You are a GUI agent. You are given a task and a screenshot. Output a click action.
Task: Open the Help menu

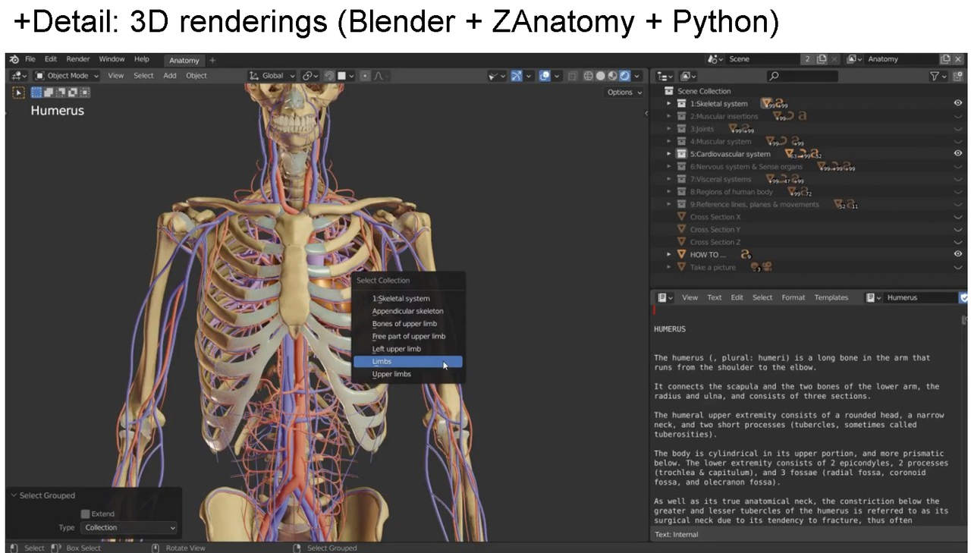coord(142,59)
